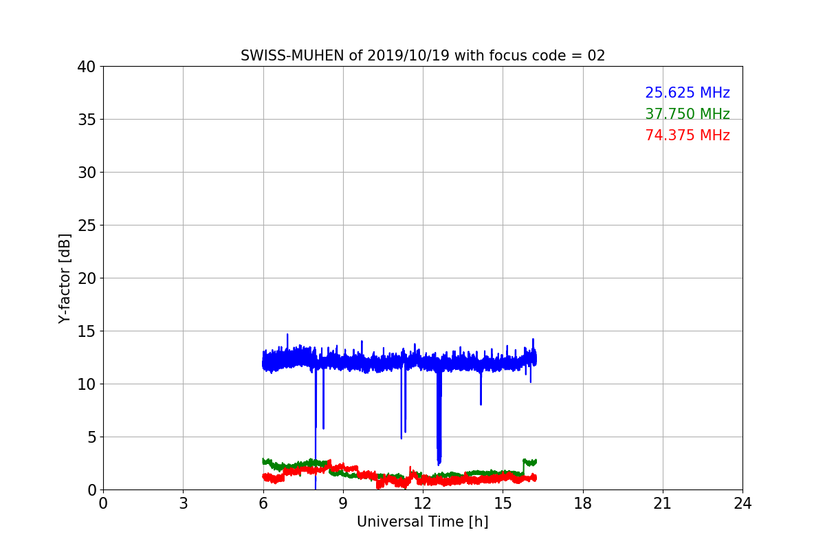Click x-axis tick value 24
Screen dimensions: 825x550
tap(742, 503)
